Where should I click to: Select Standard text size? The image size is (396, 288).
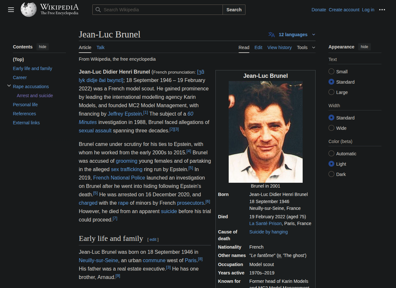point(331,82)
